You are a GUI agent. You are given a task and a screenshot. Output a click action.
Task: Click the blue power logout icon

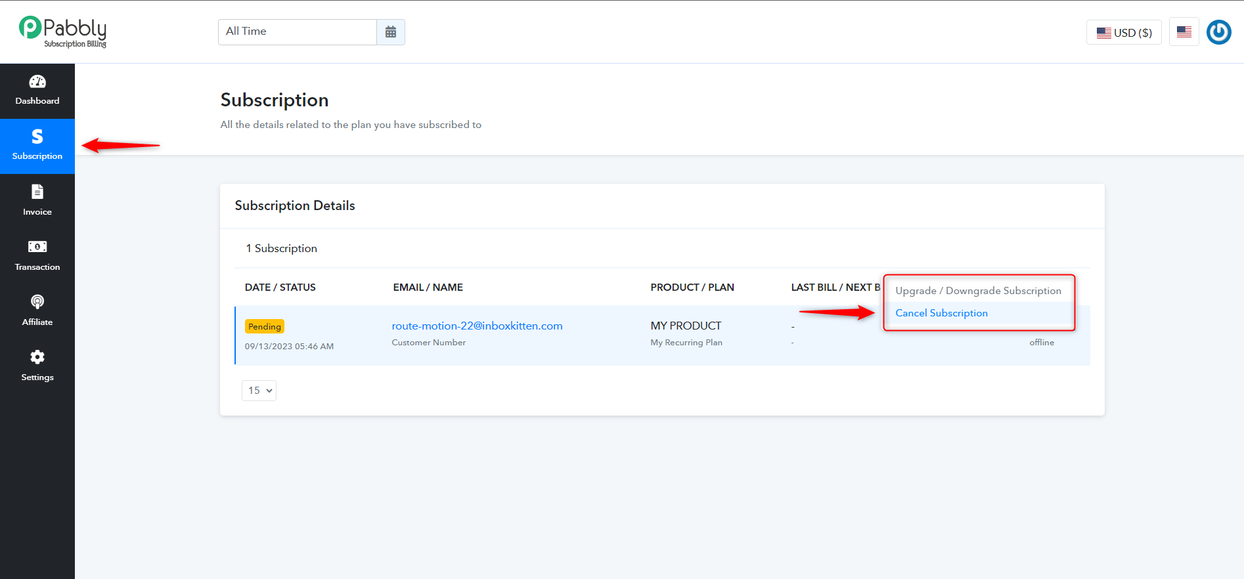pos(1219,32)
